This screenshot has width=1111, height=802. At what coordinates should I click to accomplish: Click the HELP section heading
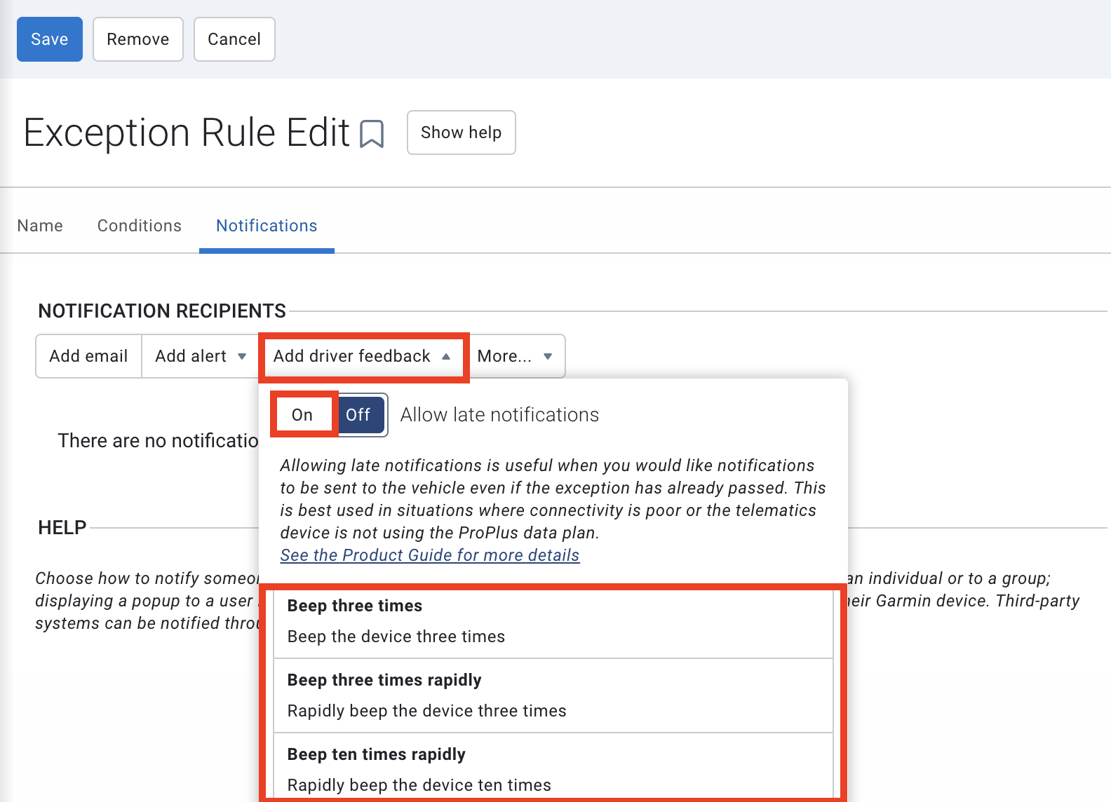(x=62, y=528)
